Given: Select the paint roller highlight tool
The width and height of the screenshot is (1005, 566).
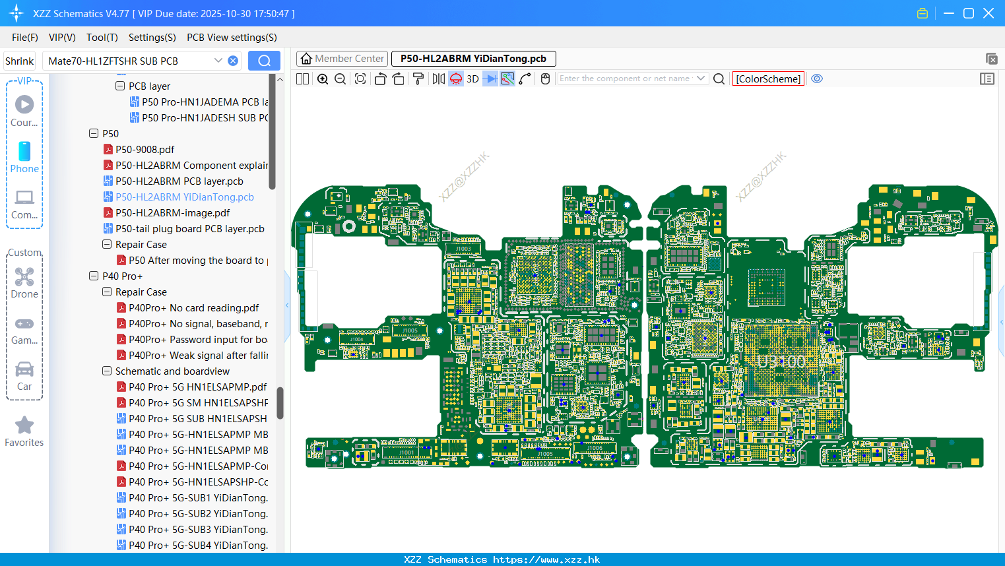Looking at the screenshot, I should tap(418, 79).
